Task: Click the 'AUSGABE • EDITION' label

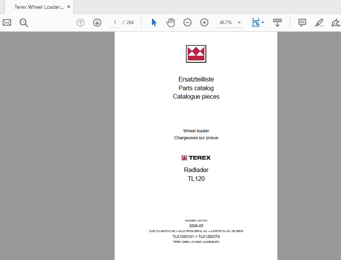Action: click(x=196, y=221)
